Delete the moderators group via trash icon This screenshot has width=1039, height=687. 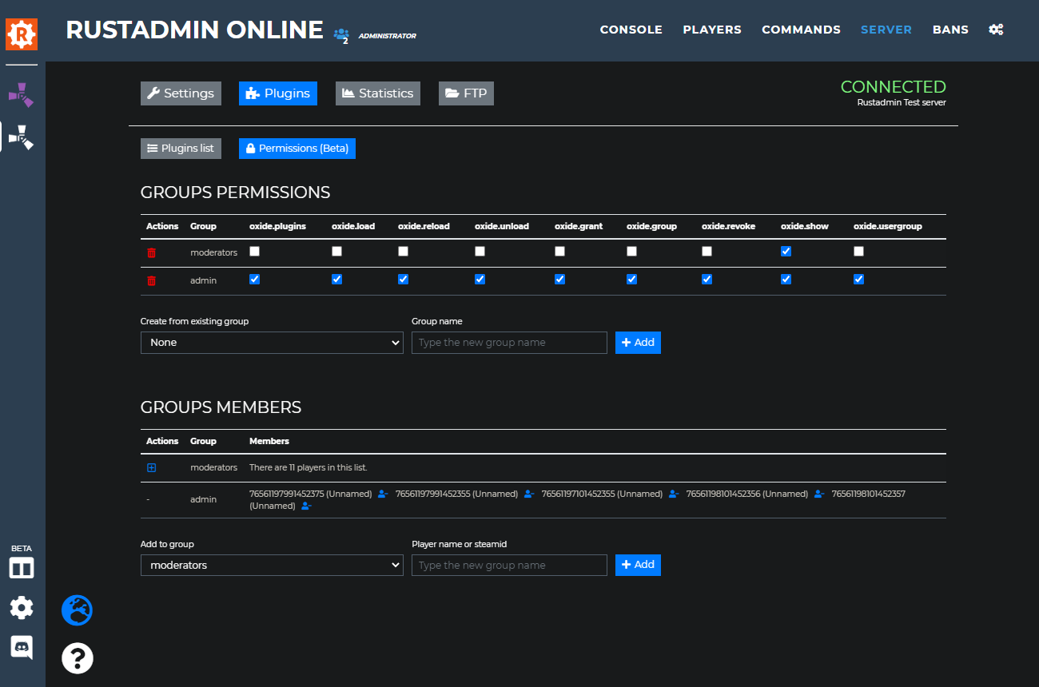[x=151, y=252]
